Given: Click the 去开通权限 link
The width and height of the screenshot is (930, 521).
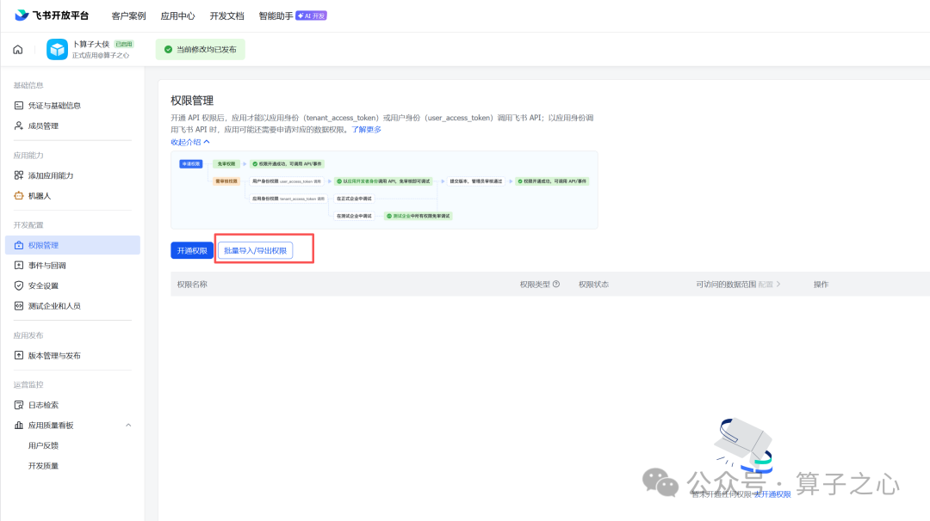Looking at the screenshot, I should click(772, 494).
